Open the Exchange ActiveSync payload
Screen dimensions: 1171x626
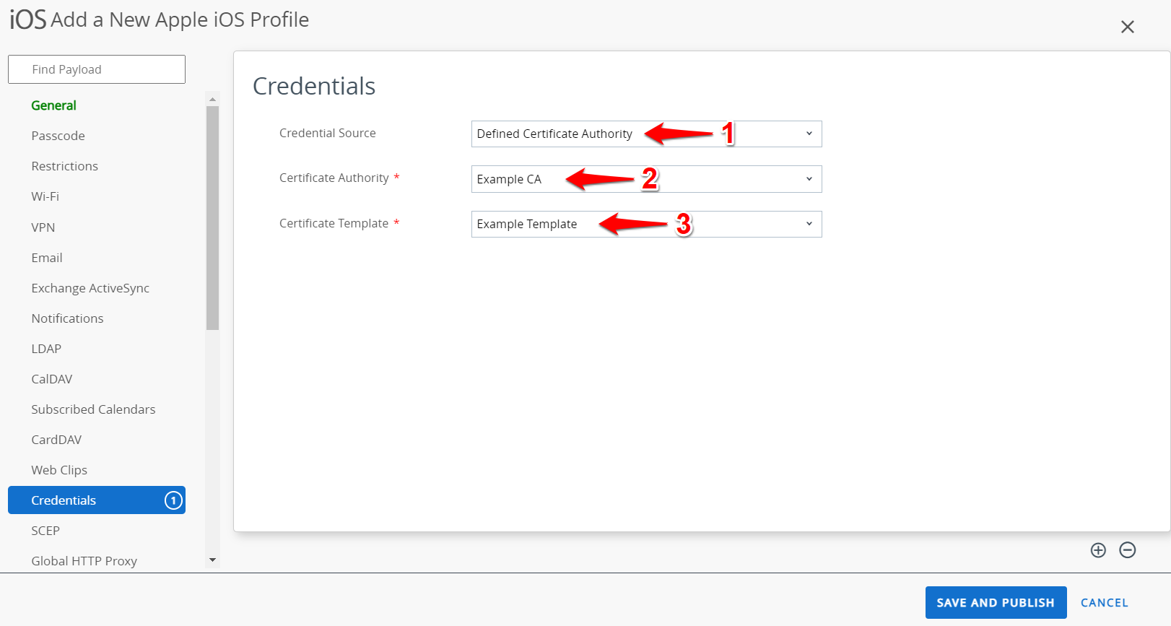click(x=90, y=288)
